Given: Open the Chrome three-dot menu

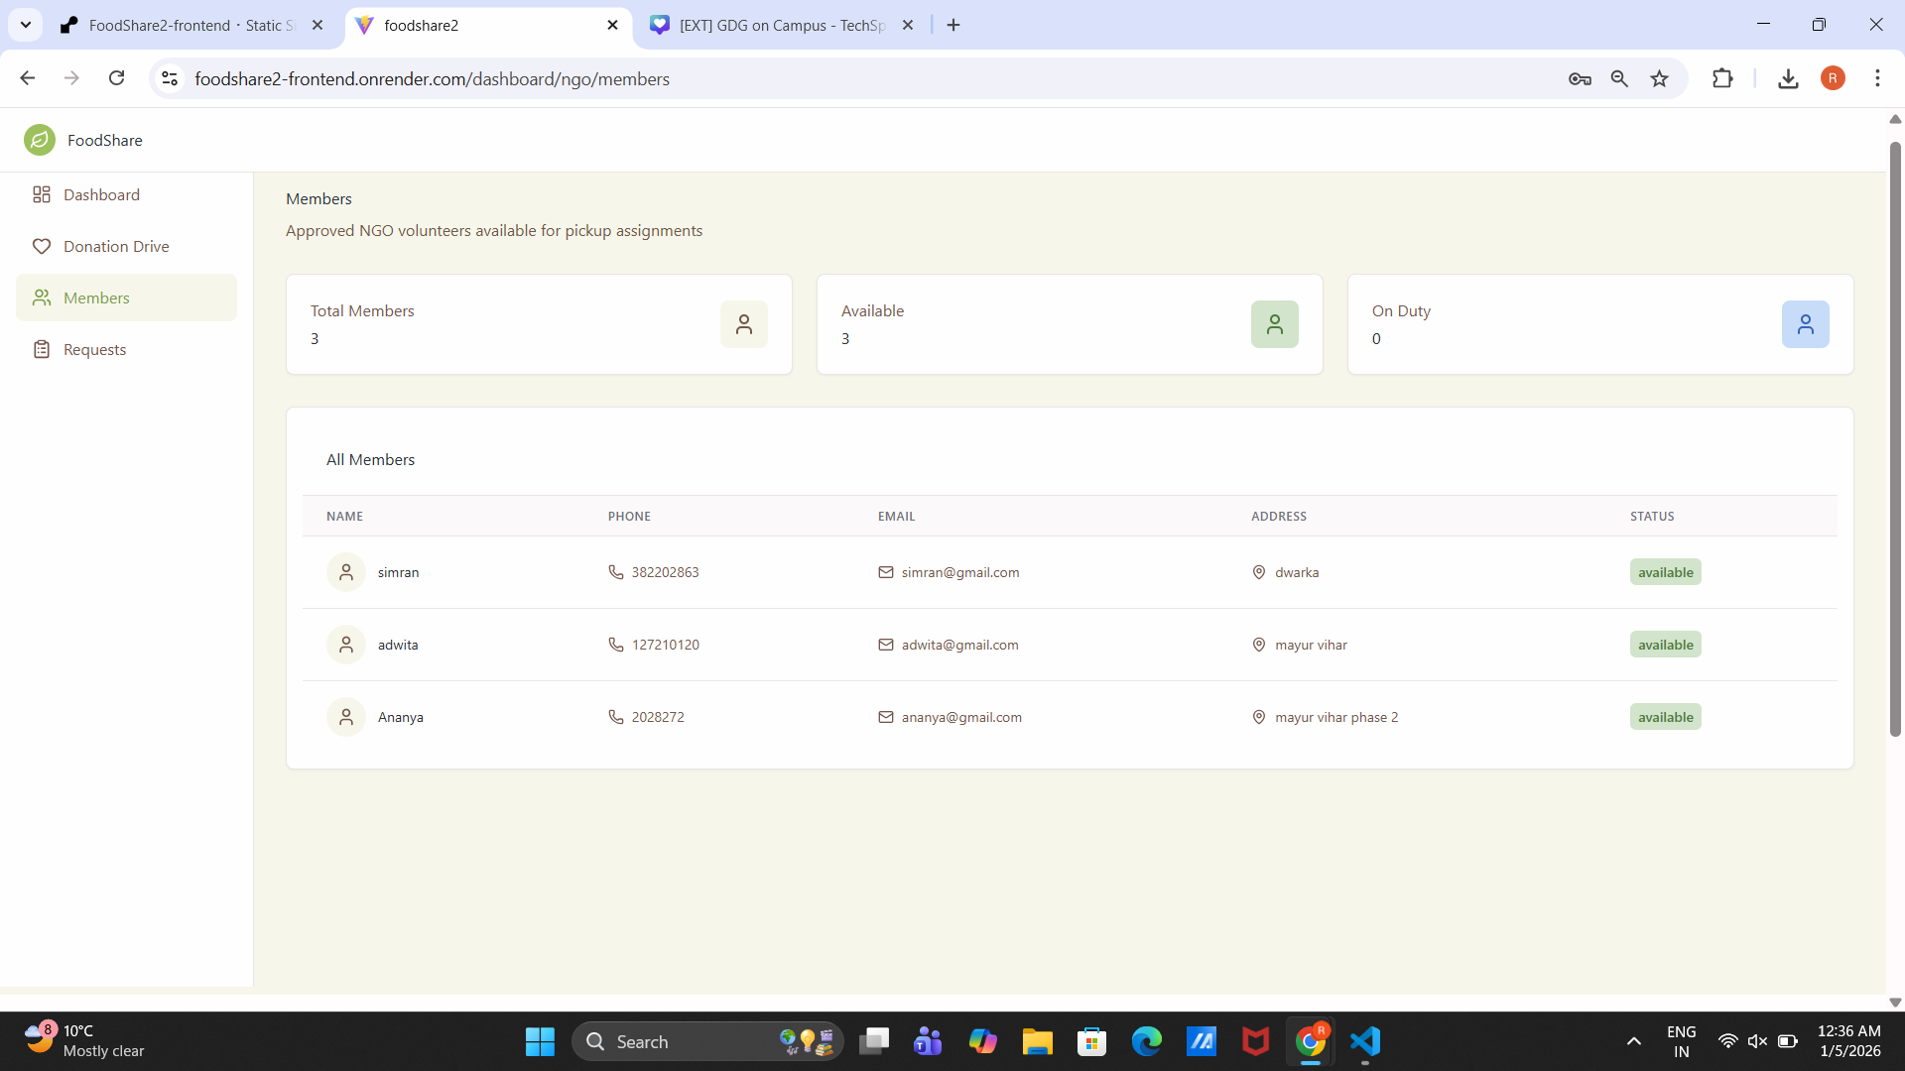Looking at the screenshot, I should coord(1876,78).
